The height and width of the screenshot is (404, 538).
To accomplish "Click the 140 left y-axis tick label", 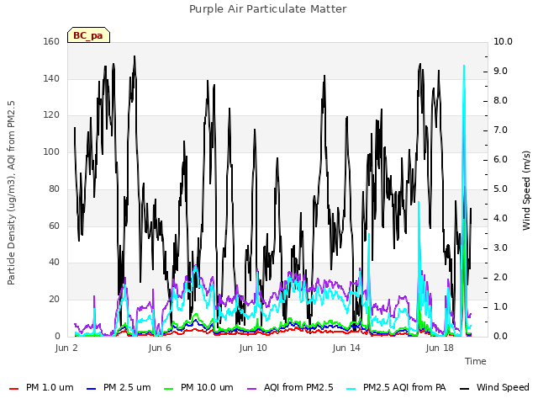I will point(51,78).
